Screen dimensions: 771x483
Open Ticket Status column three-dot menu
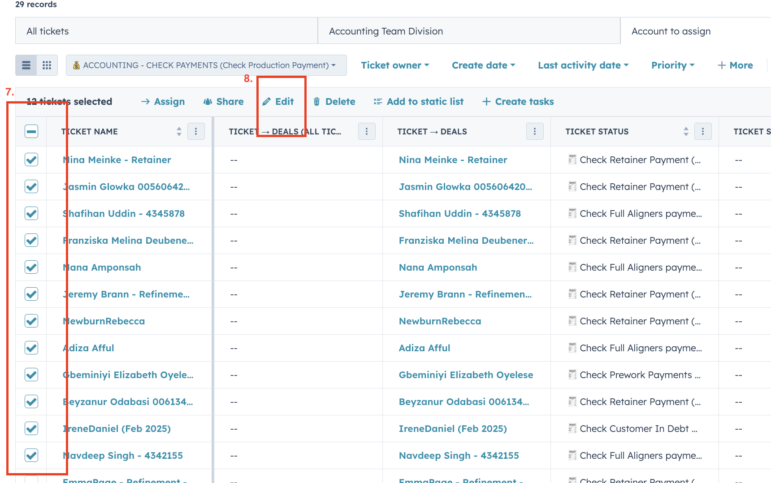pos(702,131)
